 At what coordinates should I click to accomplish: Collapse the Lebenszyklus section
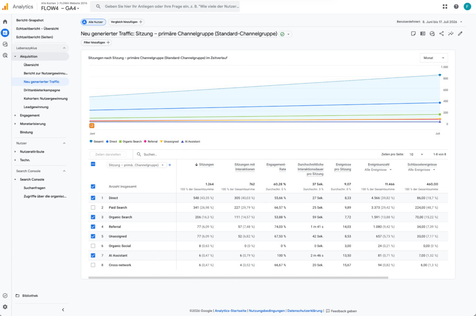tap(64, 48)
